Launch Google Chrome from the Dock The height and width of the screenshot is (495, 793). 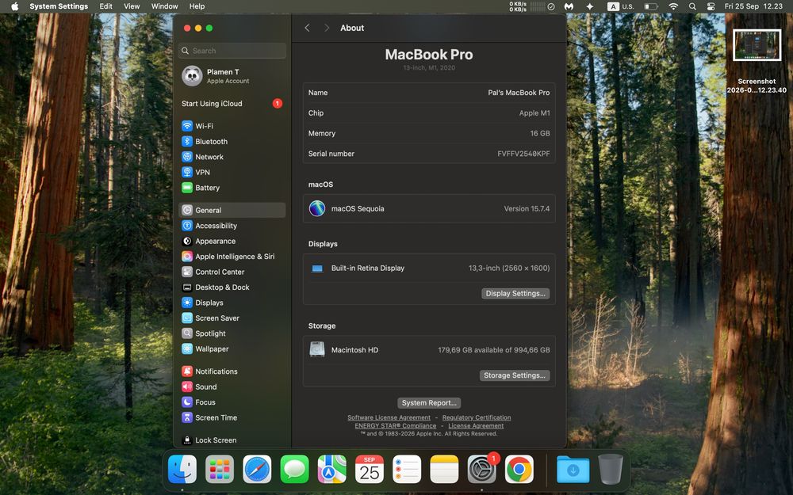coord(519,469)
